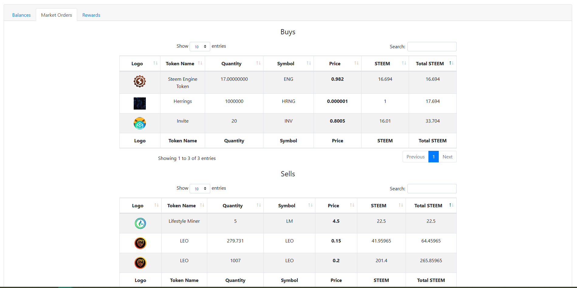
Task: Click the LEO logo in the 1007 row
Action: (x=140, y=263)
